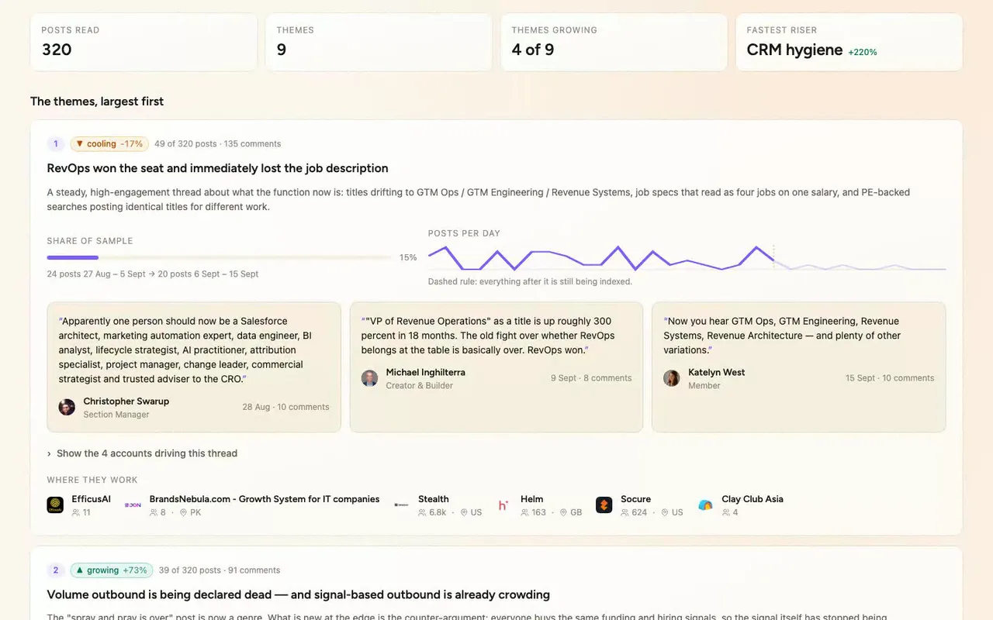Click BrandsNebula.com - Growth System company name
Image resolution: width=993 pixels, height=620 pixels.
(265, 499)
